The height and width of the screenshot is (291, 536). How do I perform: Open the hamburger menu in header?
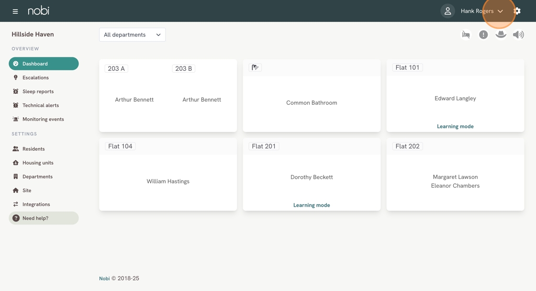[15, 11]
